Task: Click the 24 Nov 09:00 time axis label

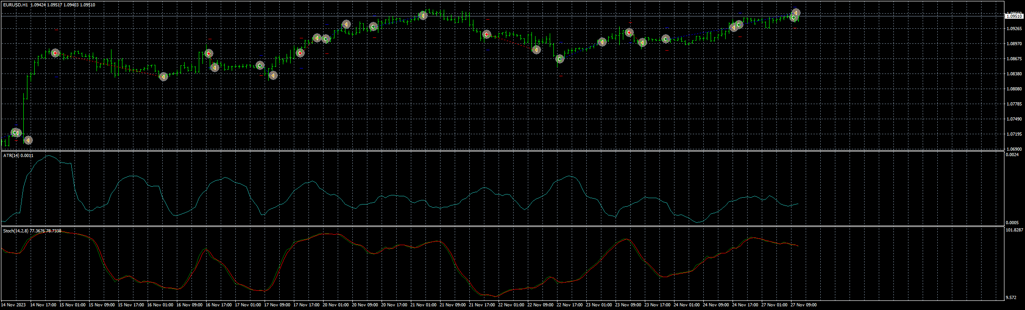Action: 716,305
